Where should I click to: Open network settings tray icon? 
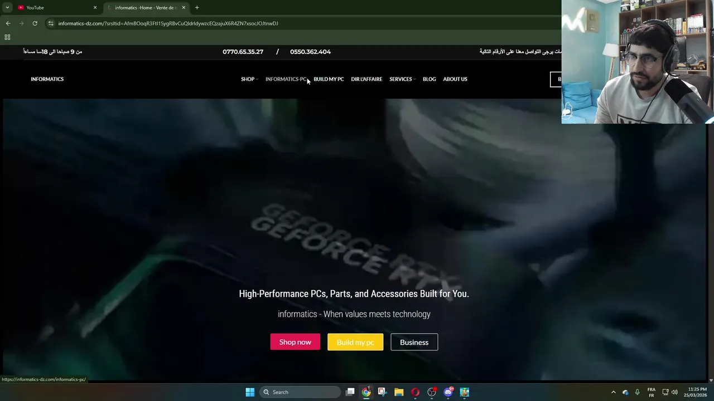665,392
